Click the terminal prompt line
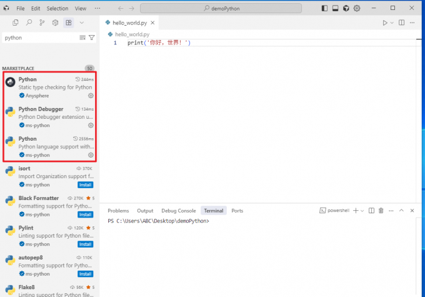Screen dimensions: 425x297 point(158,221)
